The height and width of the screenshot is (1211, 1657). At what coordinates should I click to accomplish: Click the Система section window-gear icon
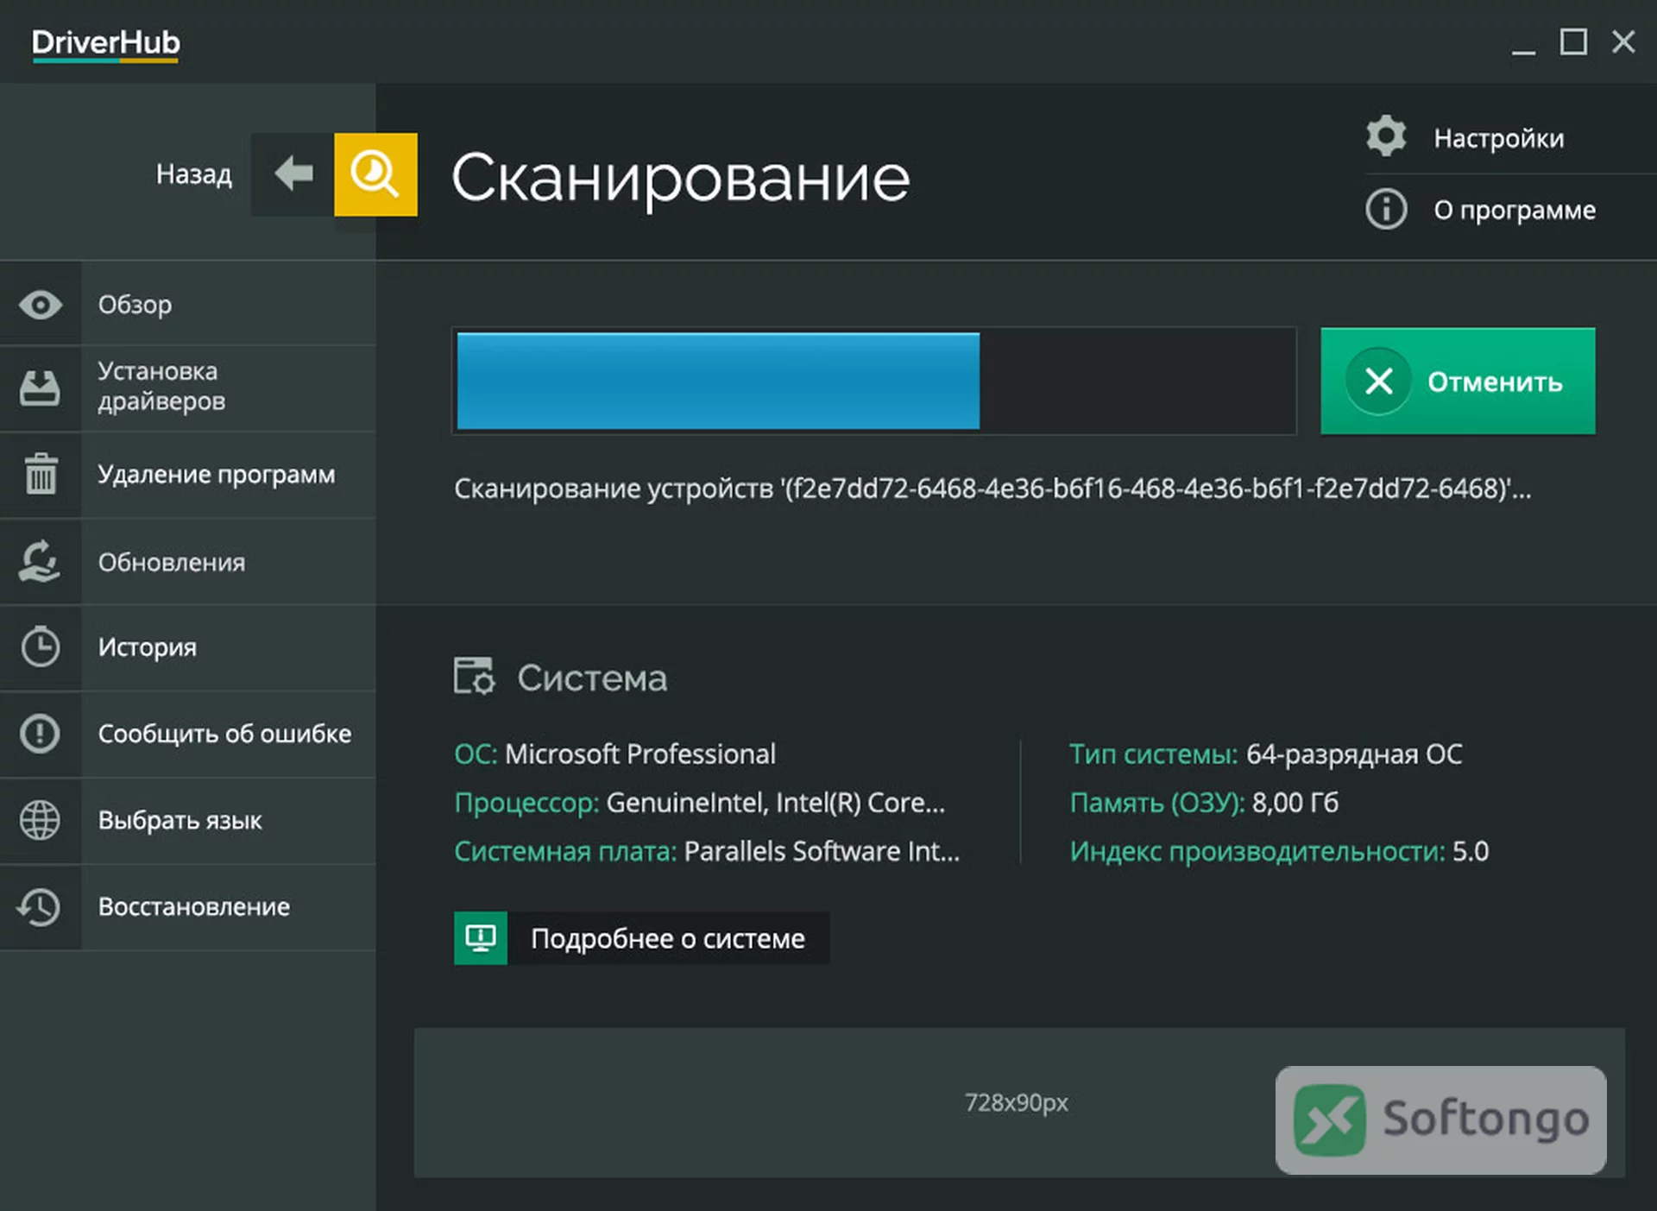(x=475, y=676)
